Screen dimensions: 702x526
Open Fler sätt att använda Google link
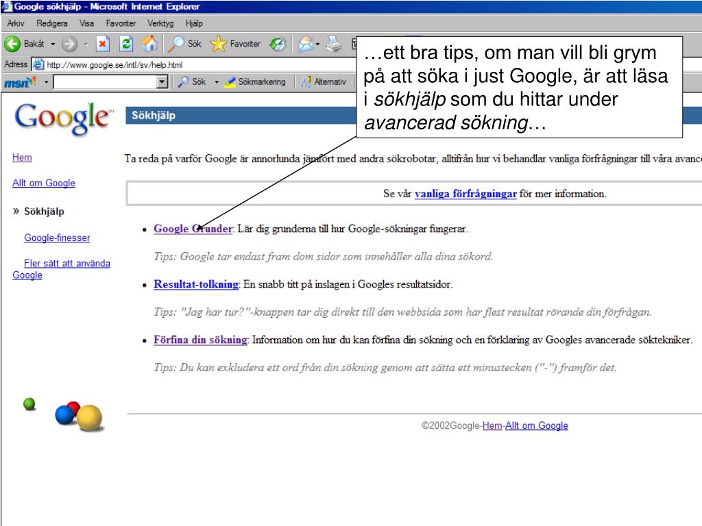61,269
